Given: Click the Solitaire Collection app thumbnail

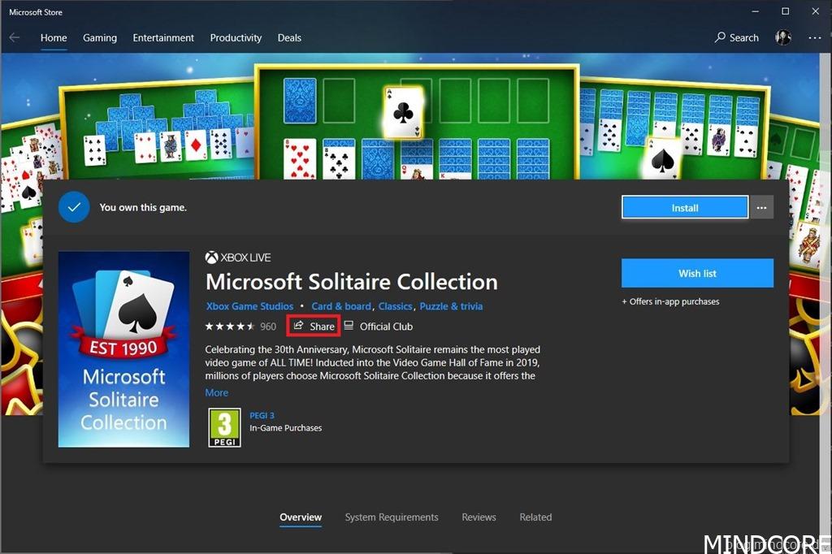Looking at the screenshot, I should pos(123,349).
